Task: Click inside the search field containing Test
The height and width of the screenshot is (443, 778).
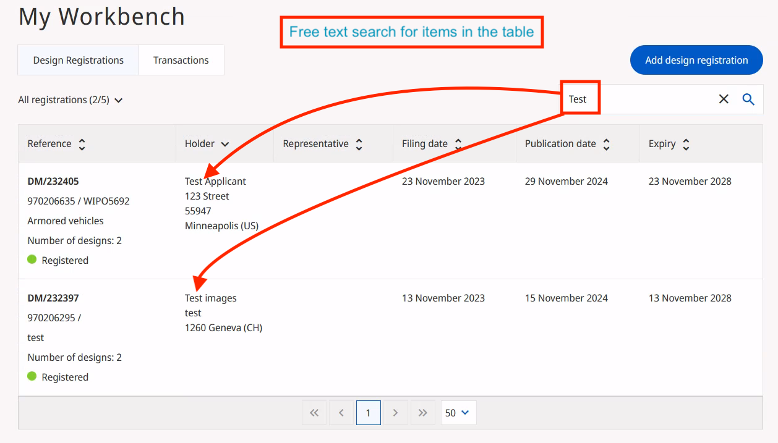Action: [x=649, y=99]
